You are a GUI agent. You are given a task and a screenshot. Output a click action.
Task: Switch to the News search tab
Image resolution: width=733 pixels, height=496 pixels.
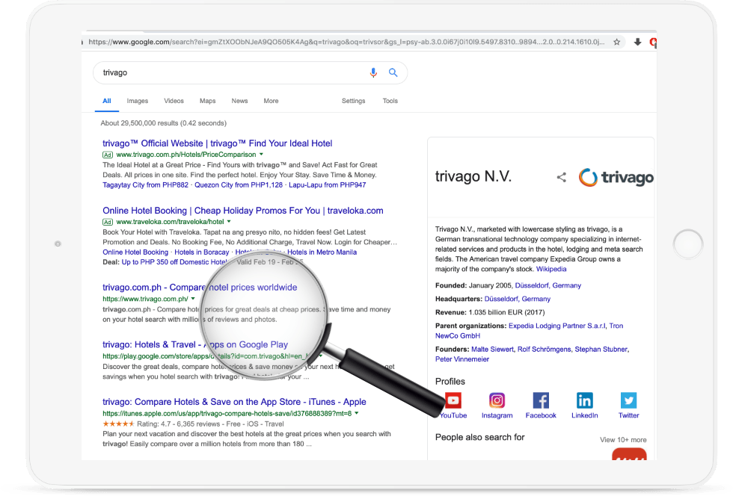239,101
